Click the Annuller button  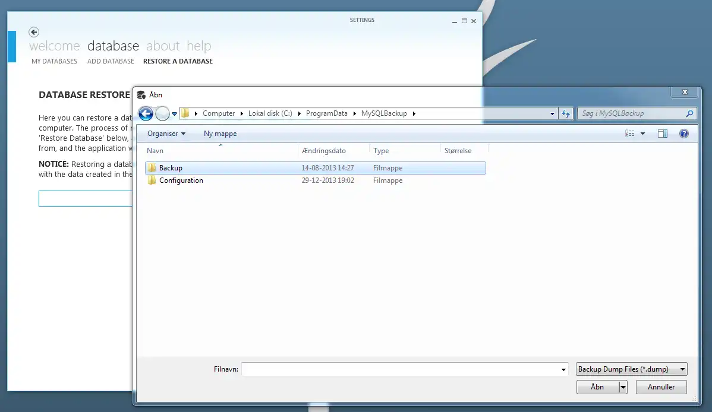[x=661, y=387]
